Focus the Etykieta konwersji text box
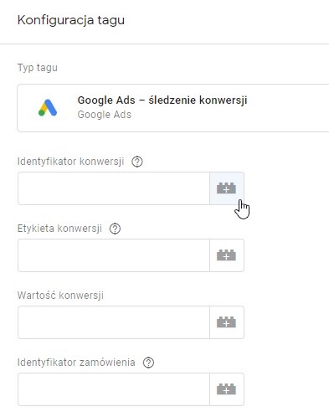Screen dimensions: 329x417 (x=114, y=255)
